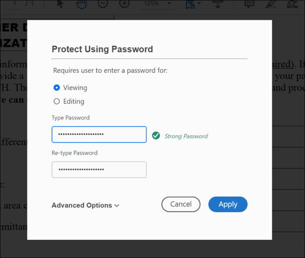Click the zoom out minus icon
Image resolution: width=305 pixels, height=258 pixels.
(x=103, y=3)
